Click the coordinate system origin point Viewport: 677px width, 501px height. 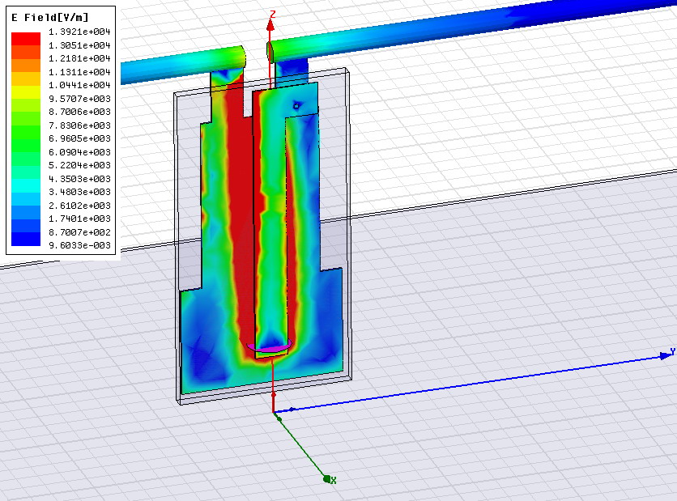pyautogui.click(x=276, y=413)
